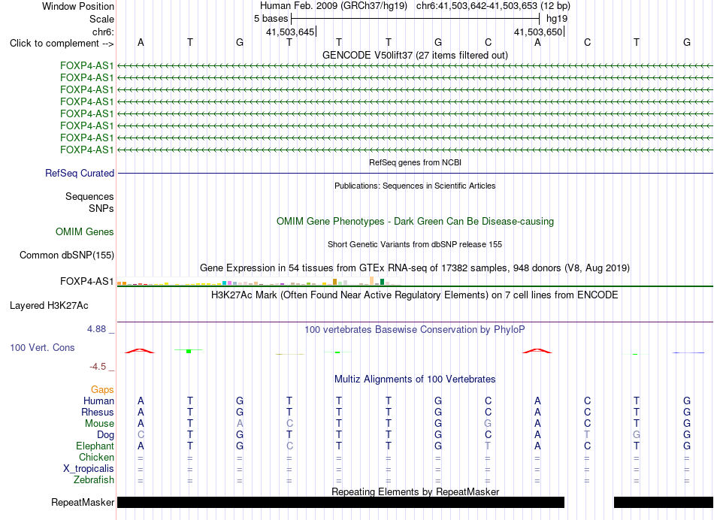Click the faded mismatch A in the Mouse row
The width and height of the screenshot is (714, 520).
point(240,424)
